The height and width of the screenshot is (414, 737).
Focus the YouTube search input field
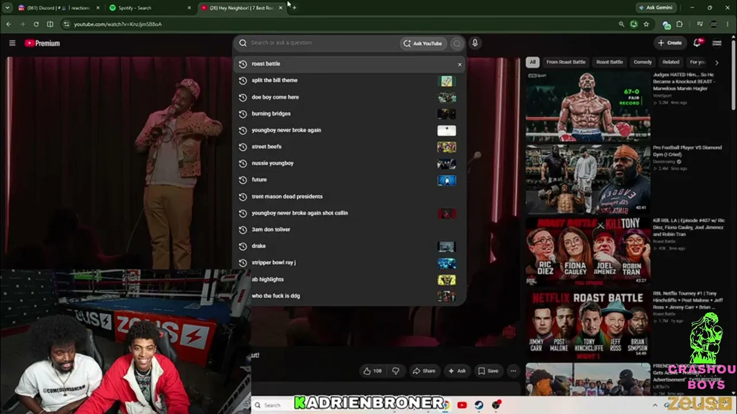point(322,43)
